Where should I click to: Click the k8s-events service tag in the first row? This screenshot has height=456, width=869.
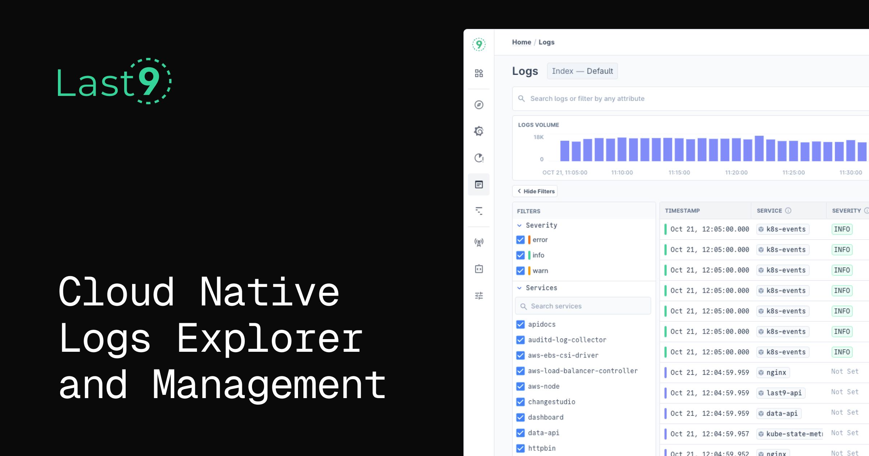(782, 229)
